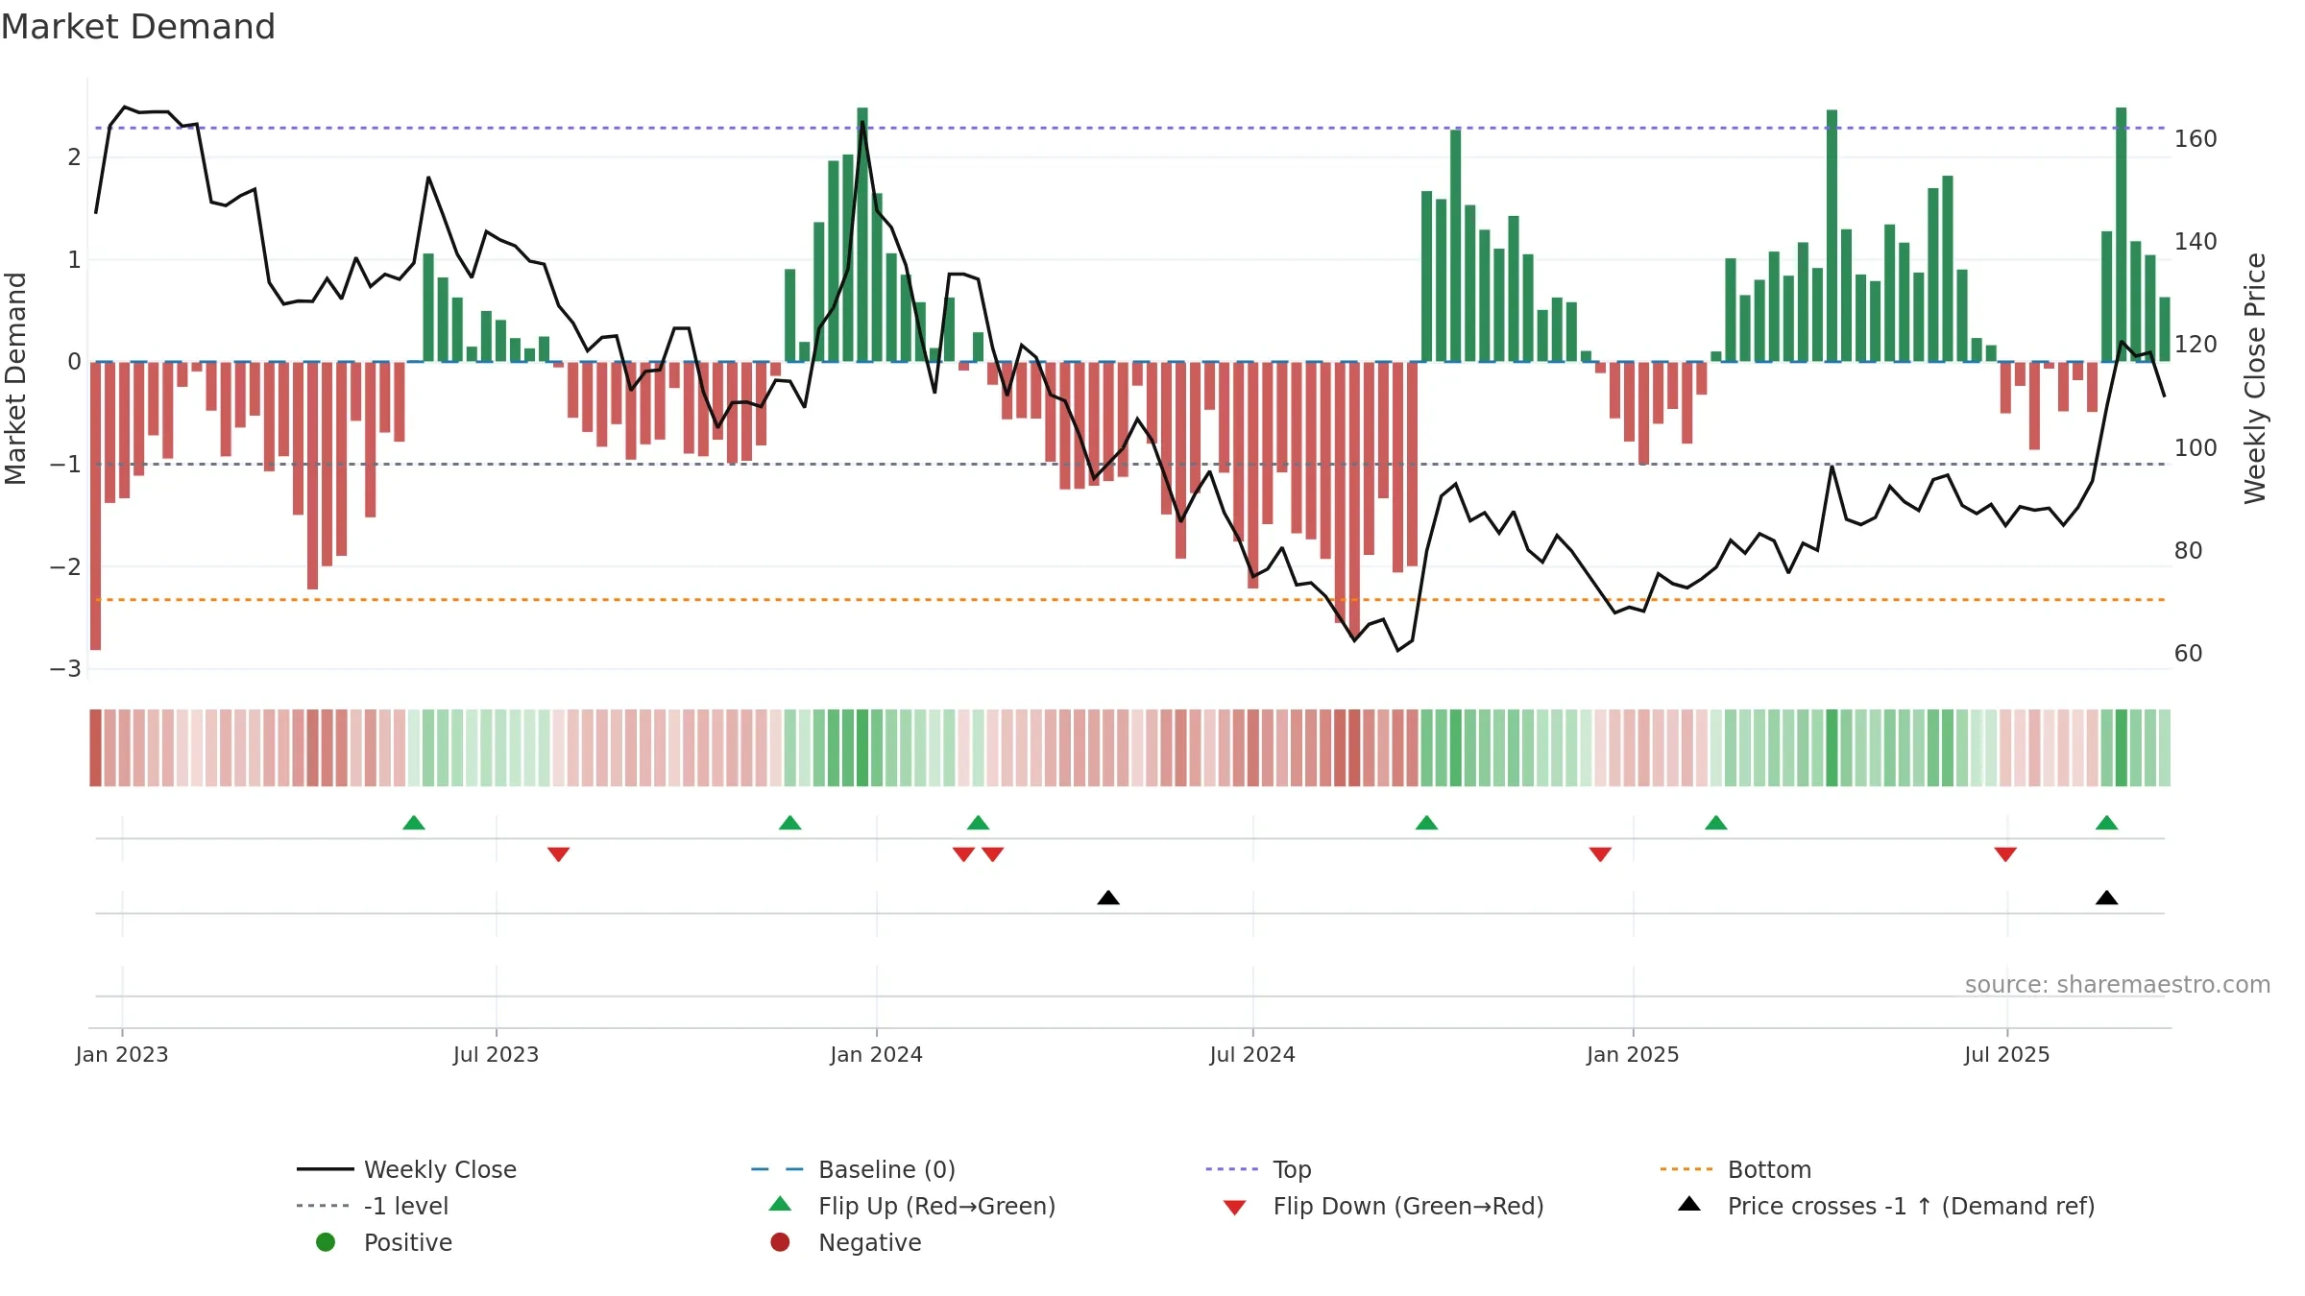Select the Bottom legend label
This screenshot has width=2305, height=1296.
[x=1769, y=1169]
